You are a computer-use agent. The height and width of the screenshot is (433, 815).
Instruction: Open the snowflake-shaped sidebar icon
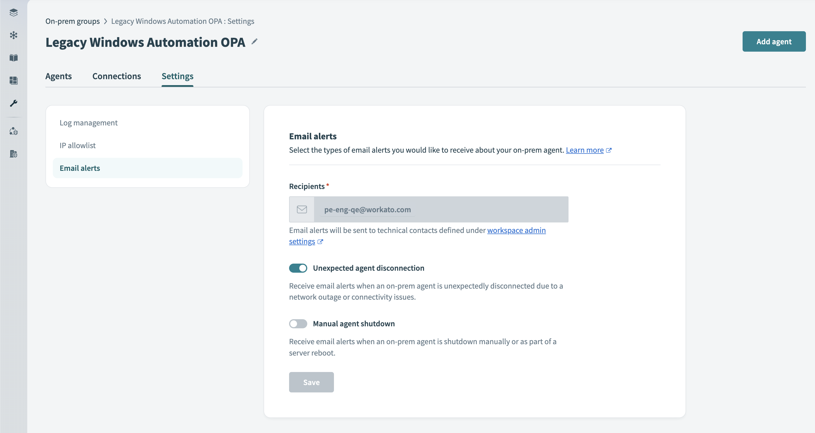[x=13, y=35]
